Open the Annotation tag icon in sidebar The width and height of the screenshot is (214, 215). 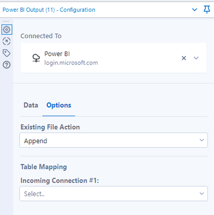[6, 53]
